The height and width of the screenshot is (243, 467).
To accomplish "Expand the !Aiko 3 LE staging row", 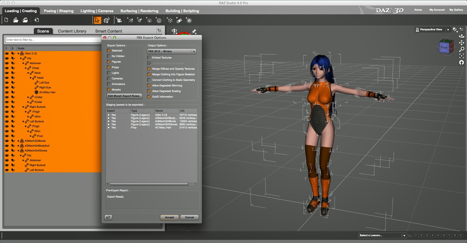I will click(x=109, y=115).
